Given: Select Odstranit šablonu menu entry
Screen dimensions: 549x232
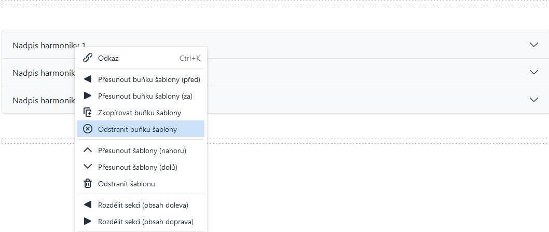Looking at the screenshot, I should 127,184.
